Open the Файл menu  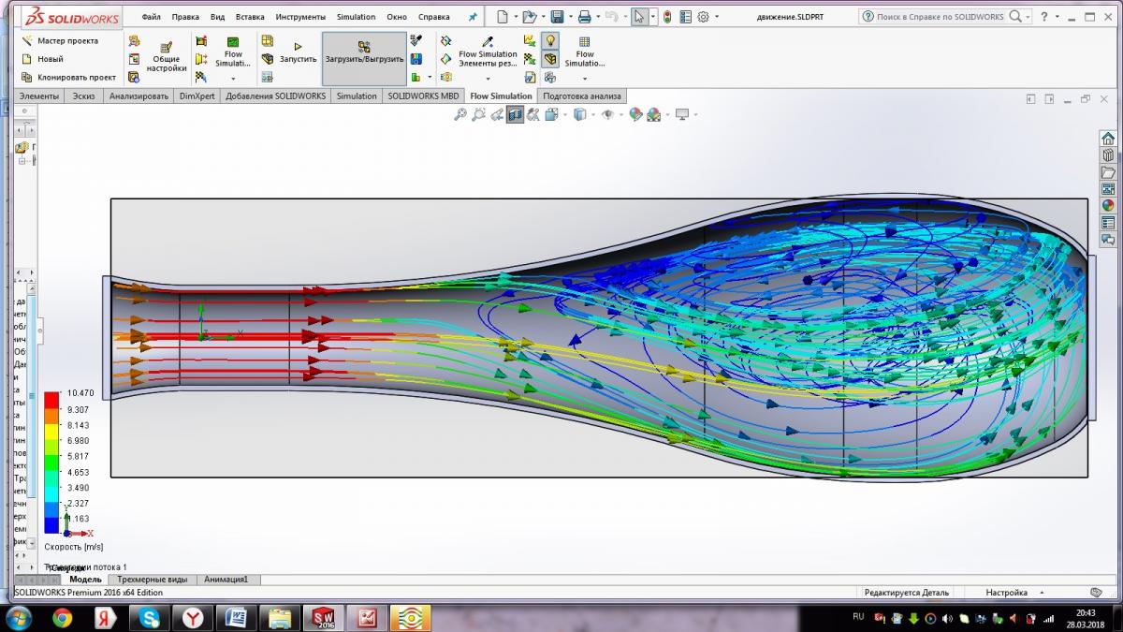[x=152, y=17]
